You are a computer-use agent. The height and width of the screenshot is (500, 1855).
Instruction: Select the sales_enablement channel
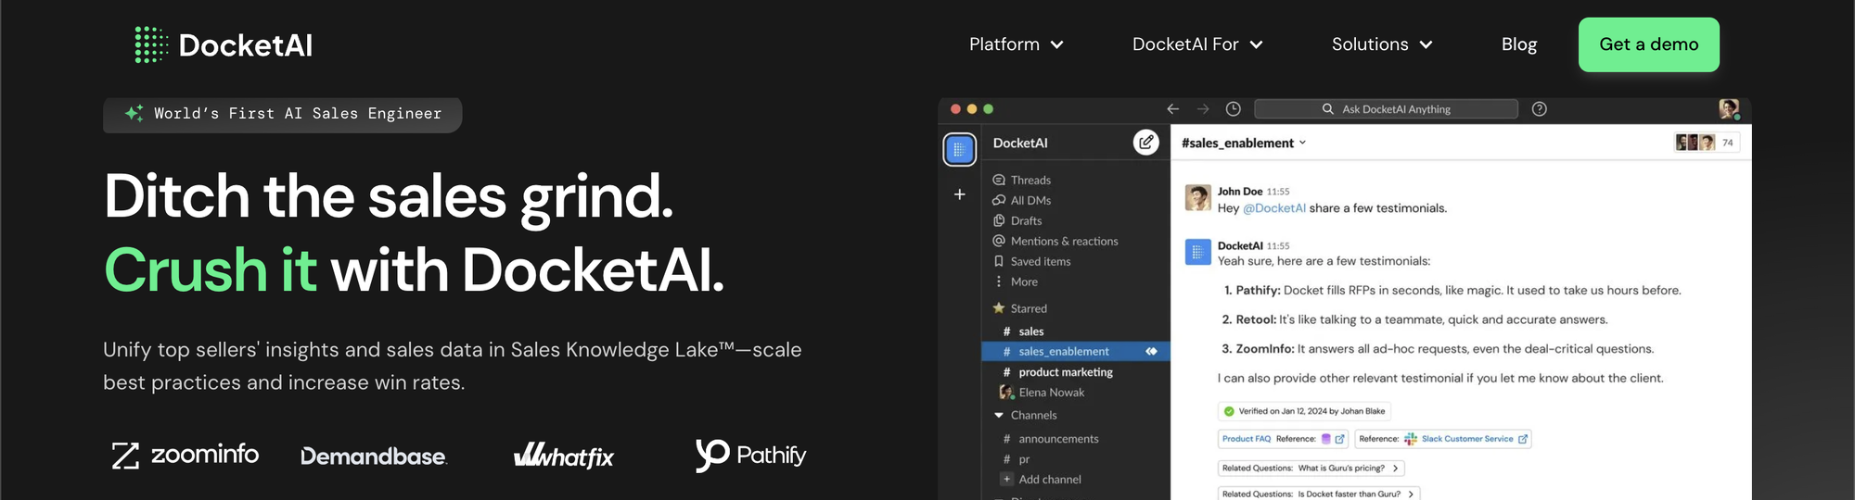[1063, 352]
